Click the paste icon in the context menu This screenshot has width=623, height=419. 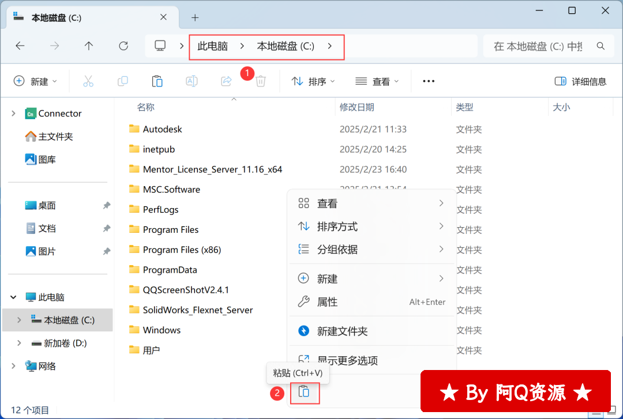tap(304, 392)
